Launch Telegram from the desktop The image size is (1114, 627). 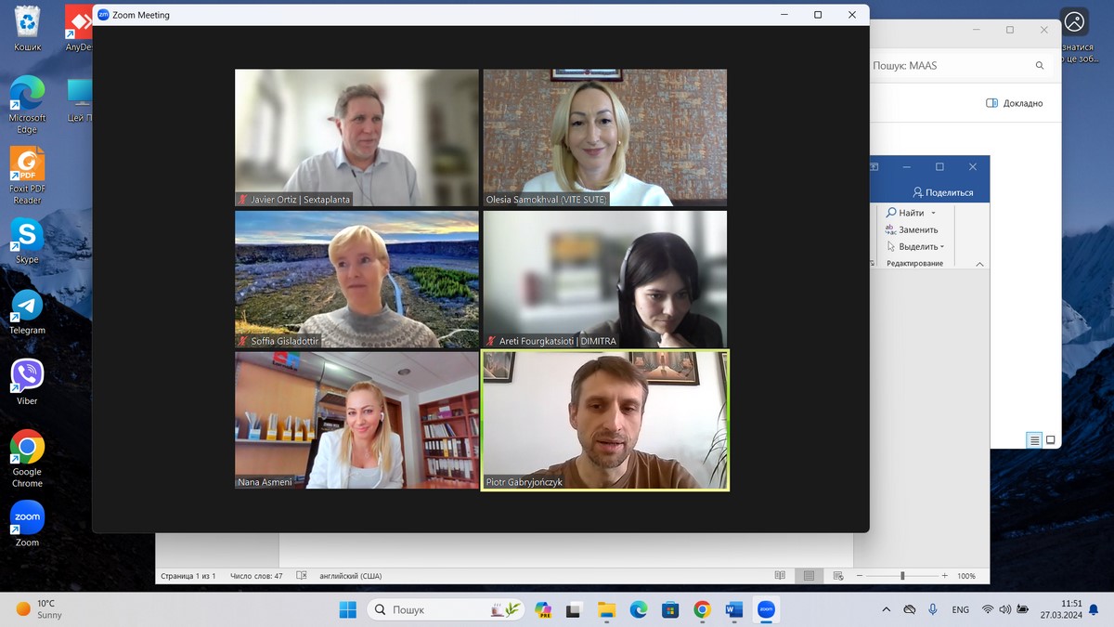[27, 307]
